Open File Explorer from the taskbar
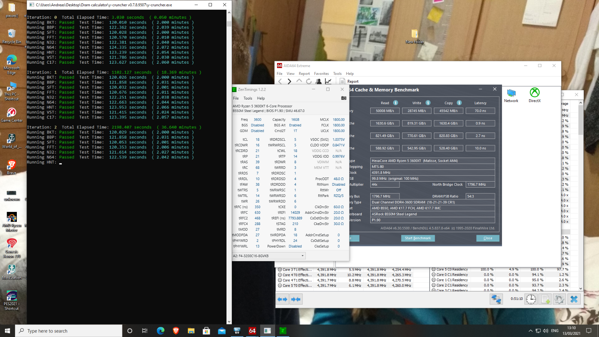This screenshot has width=599, height=337. coord(191,331)
